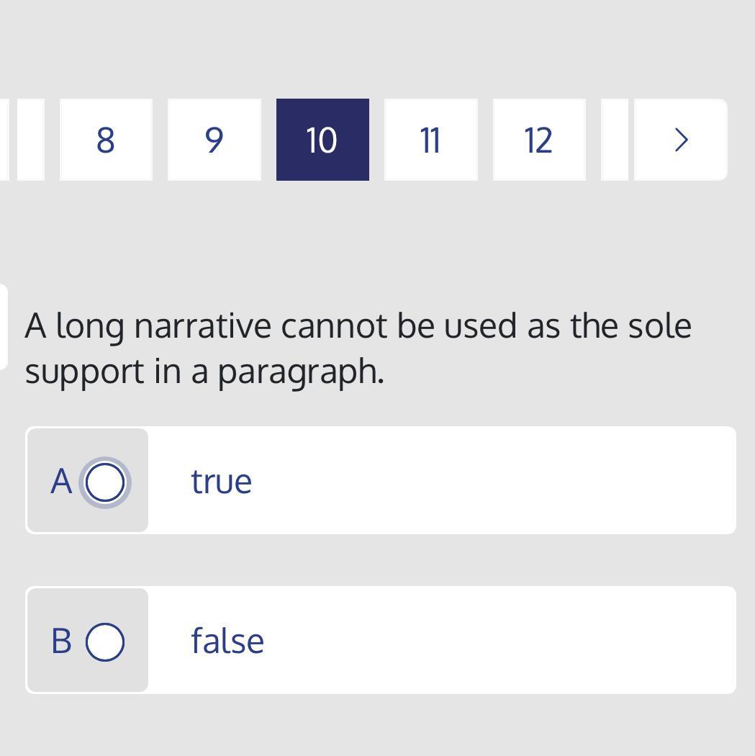The width and height of the screenshot is (755, 756).
Task: Go to the next page with the chevron arrow
Action: (x=681, y=140)
